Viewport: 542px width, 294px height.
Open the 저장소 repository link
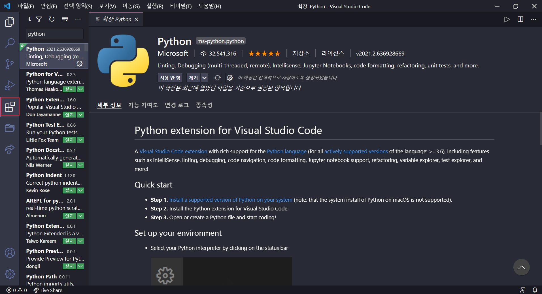301,53
